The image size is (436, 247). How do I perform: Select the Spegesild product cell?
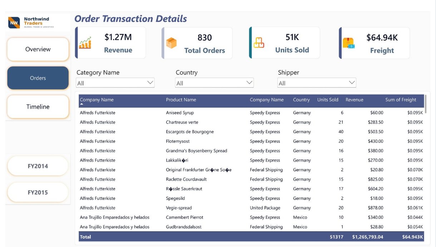[176, 198]
